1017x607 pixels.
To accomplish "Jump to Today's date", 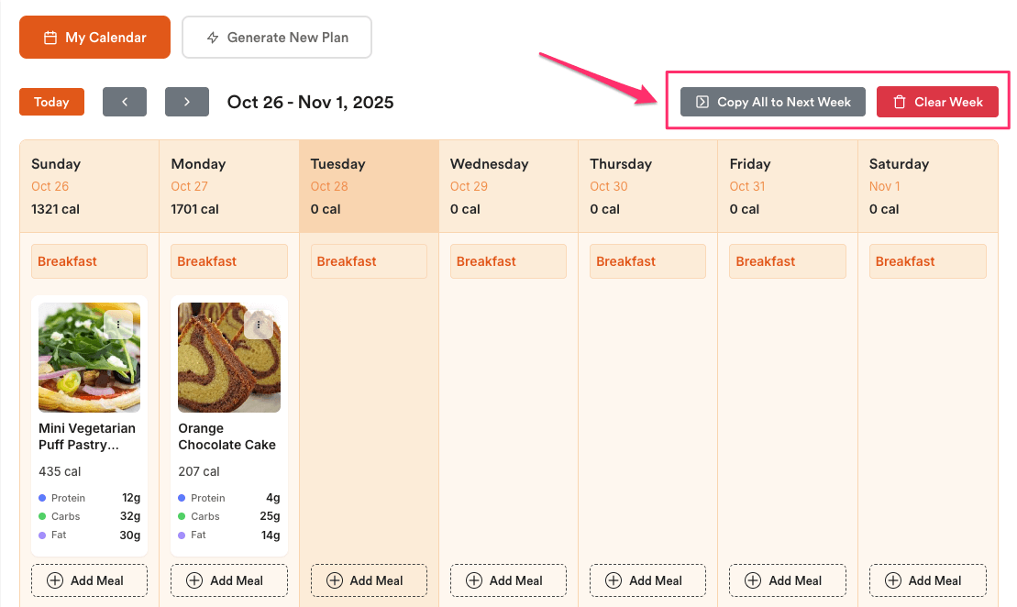I will [x=51, y=102].
